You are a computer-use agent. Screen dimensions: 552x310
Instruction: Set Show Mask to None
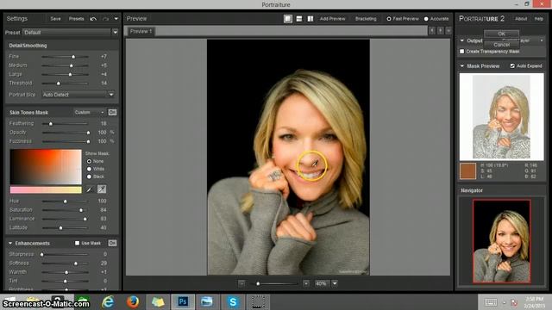pyautogui.click(x=89, y=161)
